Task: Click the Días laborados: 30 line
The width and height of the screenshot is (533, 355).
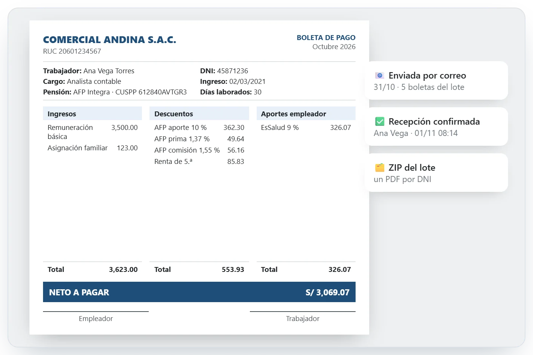Action: point(231,92)
